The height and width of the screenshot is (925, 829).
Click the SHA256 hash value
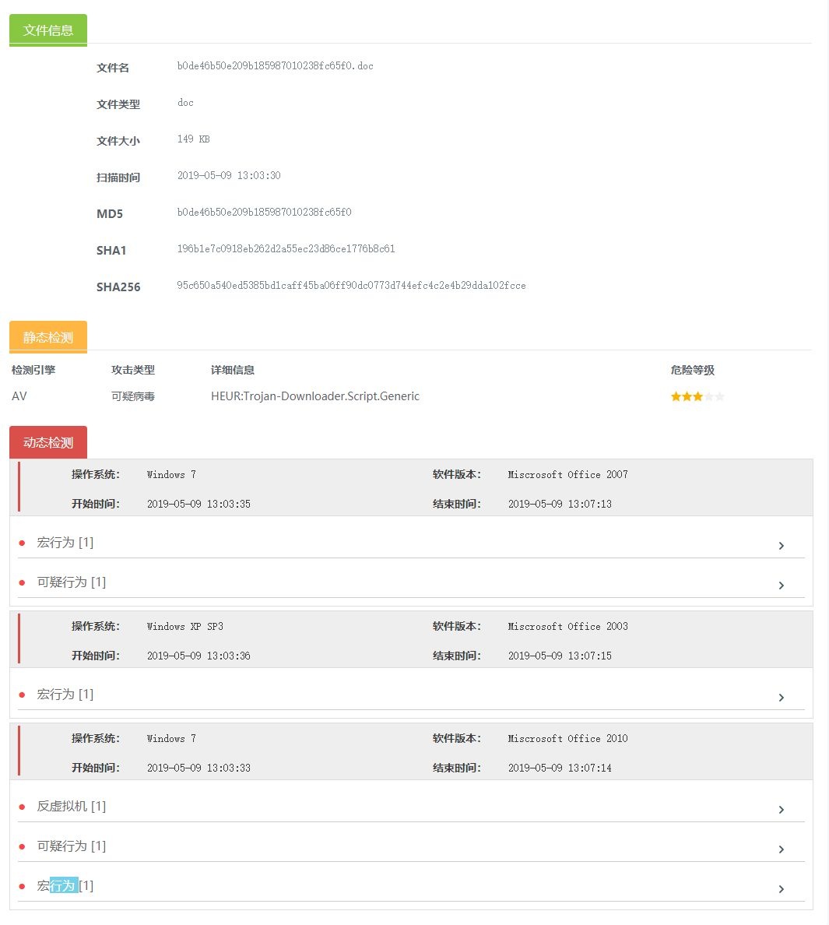[351, 286]
